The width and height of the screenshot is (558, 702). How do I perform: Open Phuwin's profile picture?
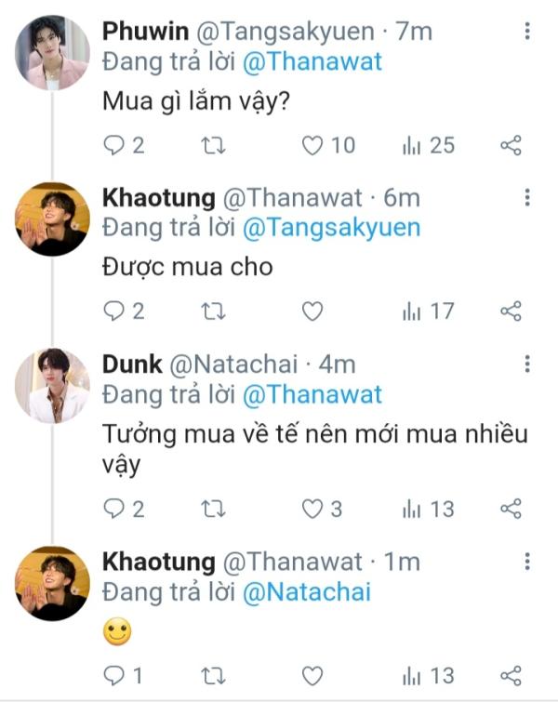(x=52, y=52)
